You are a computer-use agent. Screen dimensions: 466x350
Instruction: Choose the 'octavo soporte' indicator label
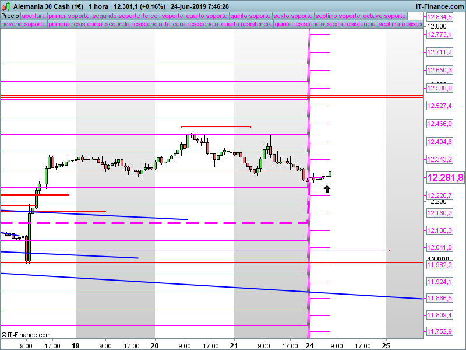384,16
